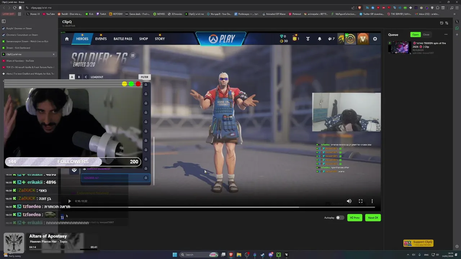Switch to Burglin' Gnomes on Steam tab
This screenshot has height=259, width=461.
(x=29, y=28)
